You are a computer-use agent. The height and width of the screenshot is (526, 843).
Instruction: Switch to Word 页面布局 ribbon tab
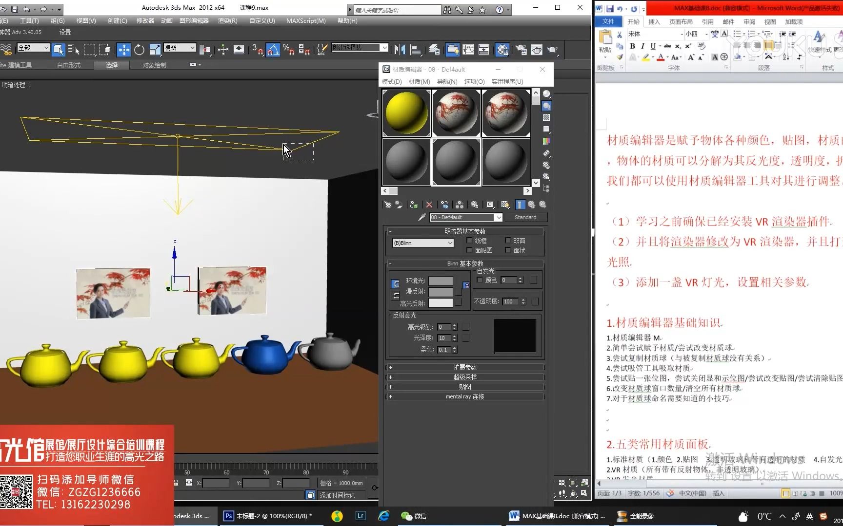[681, 22]
